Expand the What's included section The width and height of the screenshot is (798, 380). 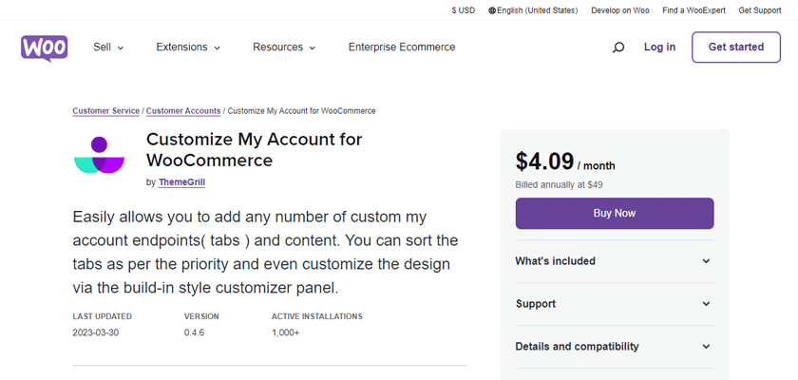[614, 261]
